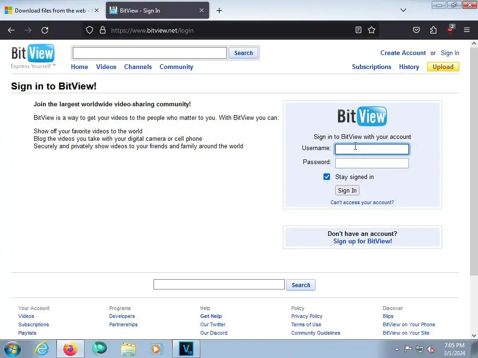Open footer Blips link
Viewport: 478px width, 358px height.
(x=388, y=317)
